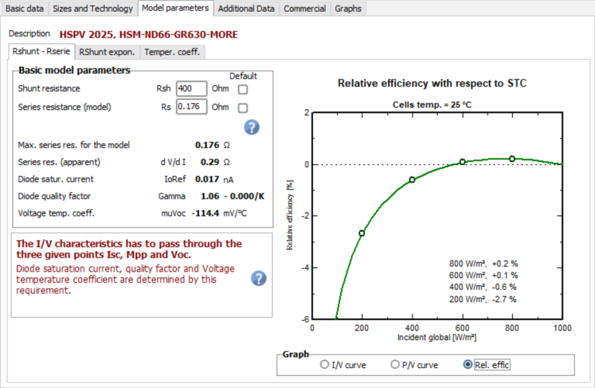Choose the P/V curve radio button

(x=395, y=365)
